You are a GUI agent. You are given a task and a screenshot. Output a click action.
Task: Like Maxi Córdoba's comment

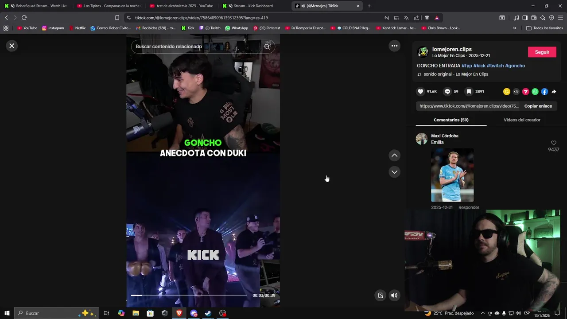pos(553,143)
